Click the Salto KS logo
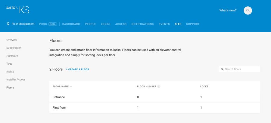Screen dimensions: 271x123 point(18,10)
